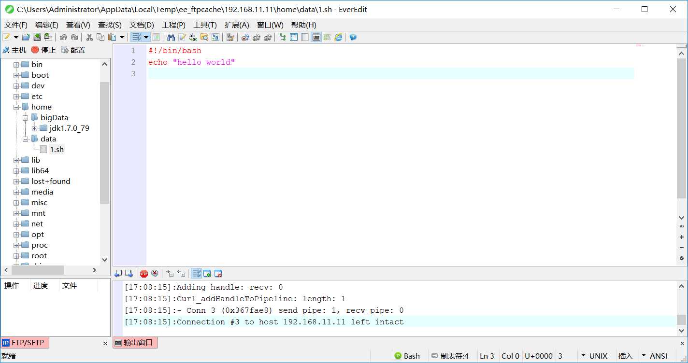The image size is (688, 363).
Task: Click the Bash syntax status entry
Action: click(x=407, y=356)
